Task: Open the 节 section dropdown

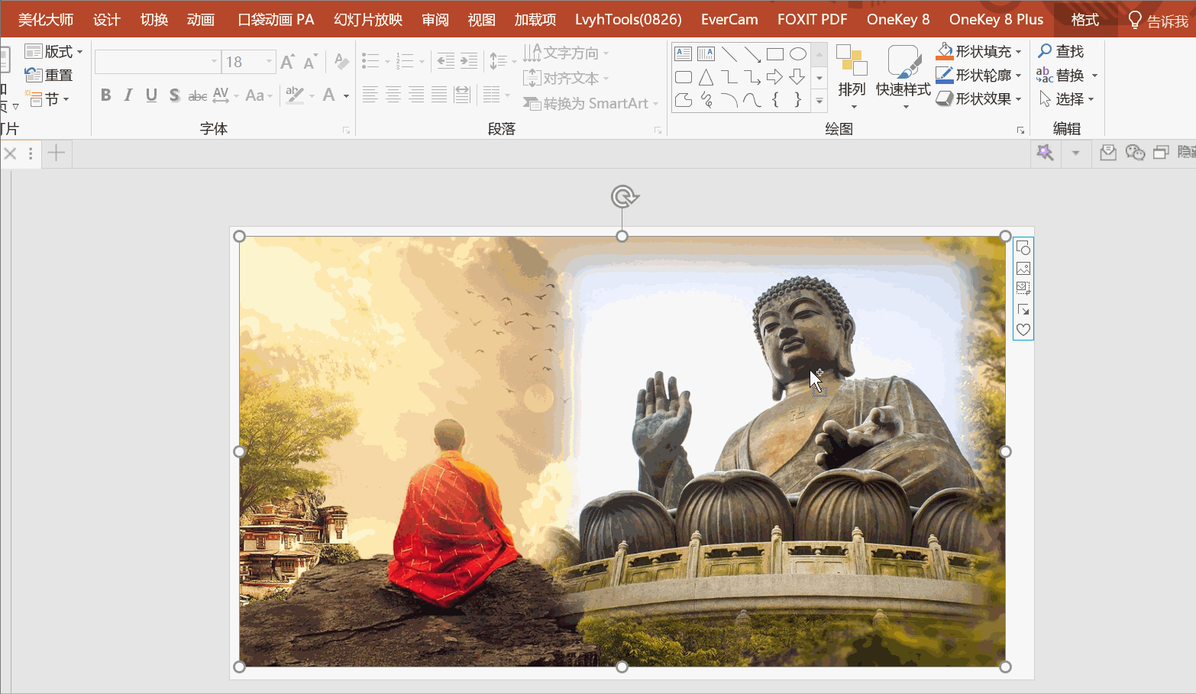Action: tap(47, 99)
